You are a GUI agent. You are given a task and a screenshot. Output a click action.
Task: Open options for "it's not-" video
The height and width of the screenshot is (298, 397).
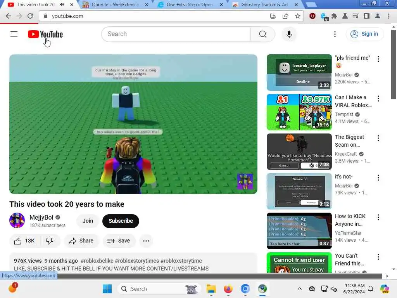pyautogui.click(x=378, y=178)
